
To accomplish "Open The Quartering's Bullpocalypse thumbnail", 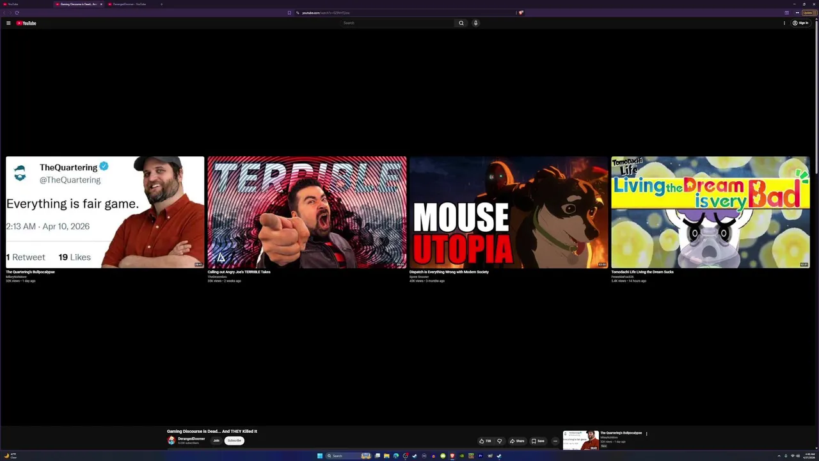I will click(105, 212).
